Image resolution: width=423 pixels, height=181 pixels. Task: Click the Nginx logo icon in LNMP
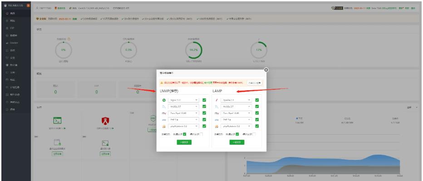[x=164, y=100]
